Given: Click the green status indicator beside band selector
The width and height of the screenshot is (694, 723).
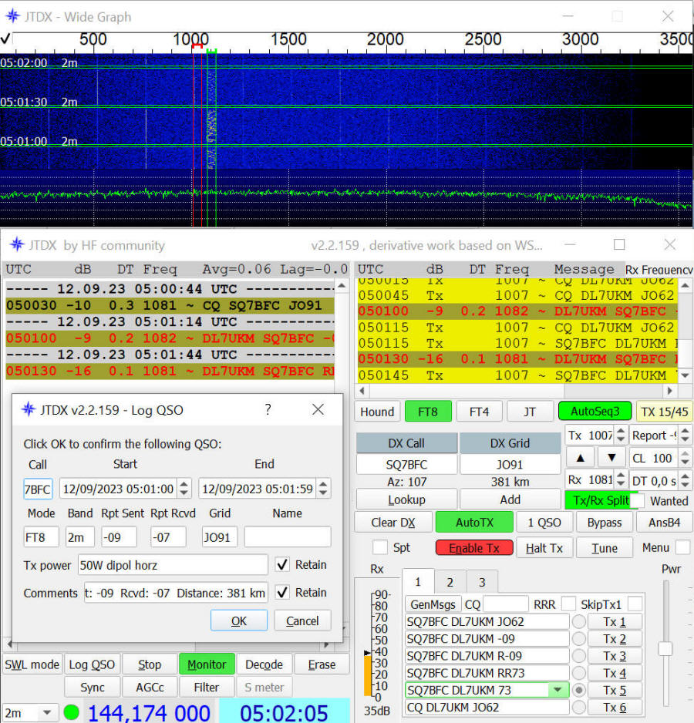Looking at the screenshot, I should point(71,712).
